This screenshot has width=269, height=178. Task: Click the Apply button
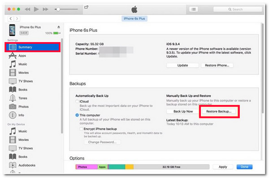223,167
